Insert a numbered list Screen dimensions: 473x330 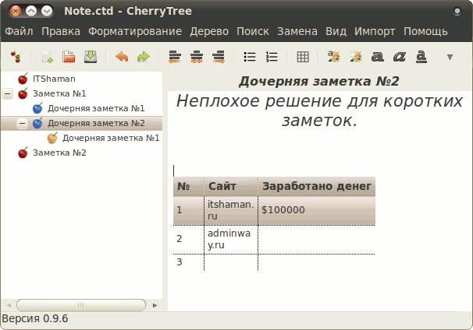tap(272, 57)
